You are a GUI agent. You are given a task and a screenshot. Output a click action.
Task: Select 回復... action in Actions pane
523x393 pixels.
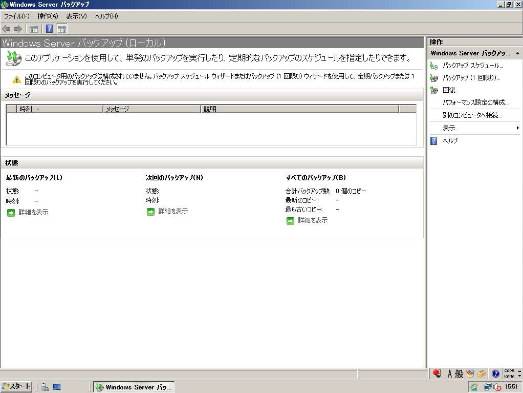tap(451, 90)
